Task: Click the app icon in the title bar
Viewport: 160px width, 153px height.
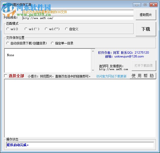Action: tap(4, 5)
